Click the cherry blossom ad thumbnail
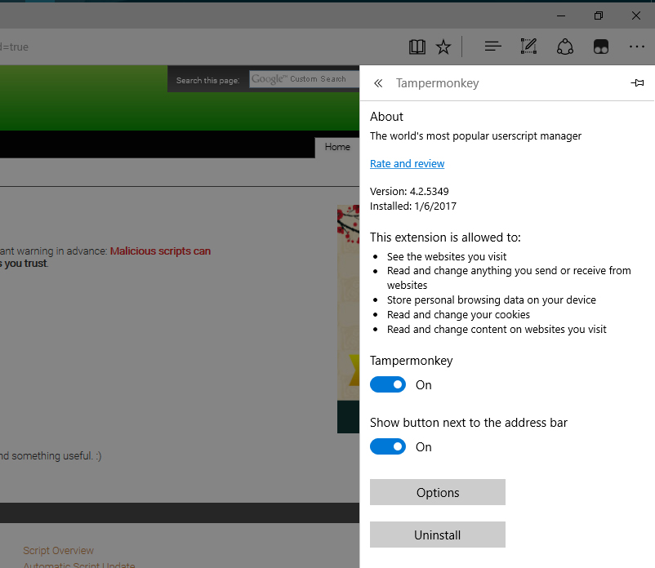This screenshot has width=655, height=568. coord(349,319)
